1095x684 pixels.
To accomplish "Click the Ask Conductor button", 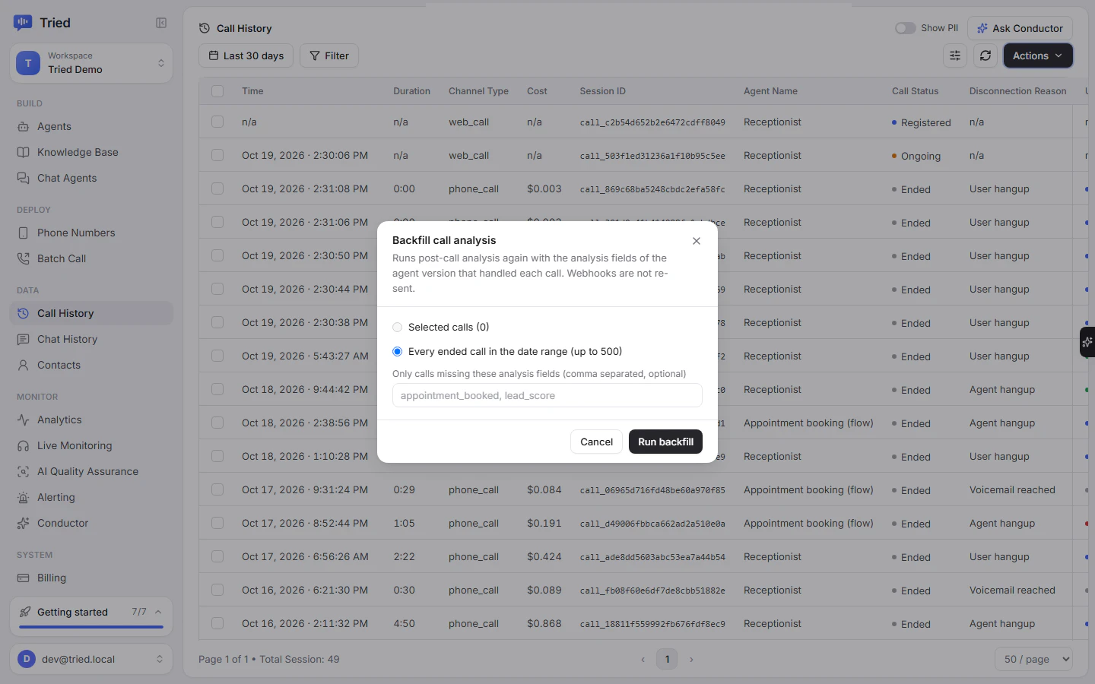I will 1020,28.
